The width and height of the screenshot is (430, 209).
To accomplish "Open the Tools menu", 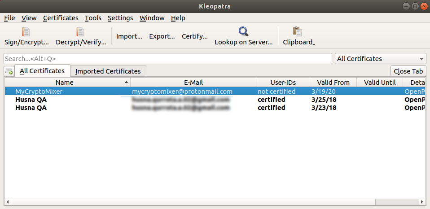I will point(93,18).
